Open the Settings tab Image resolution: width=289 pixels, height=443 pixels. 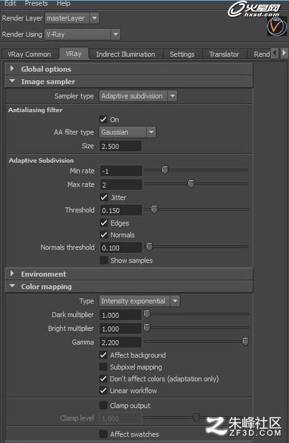tap(182, 54)
